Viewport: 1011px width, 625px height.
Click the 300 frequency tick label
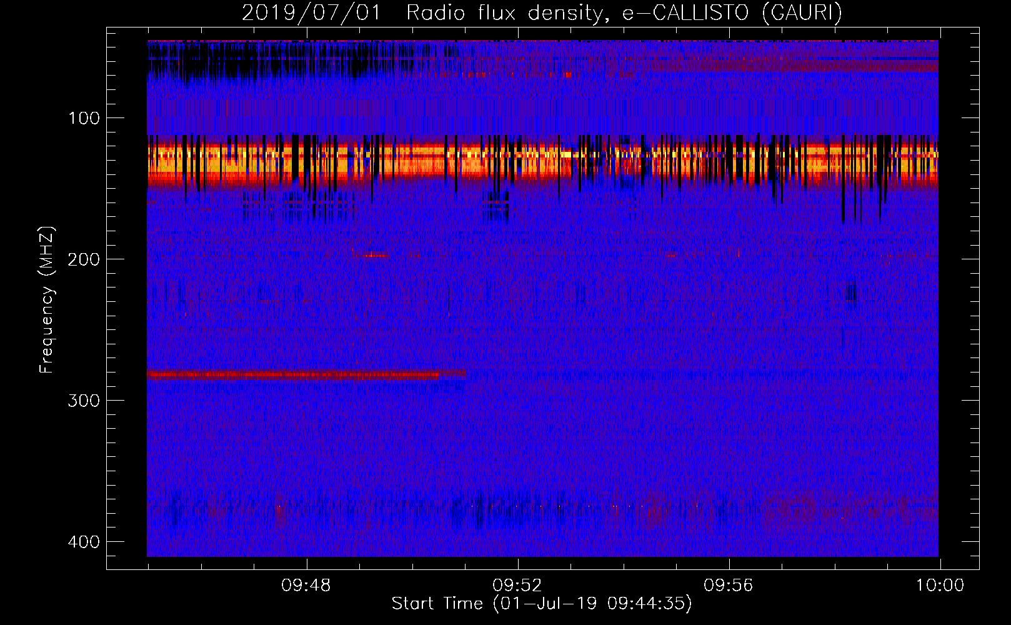(84, 401)
